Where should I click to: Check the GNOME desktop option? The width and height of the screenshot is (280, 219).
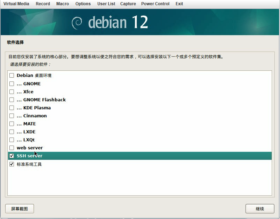[x=11, y=84]
